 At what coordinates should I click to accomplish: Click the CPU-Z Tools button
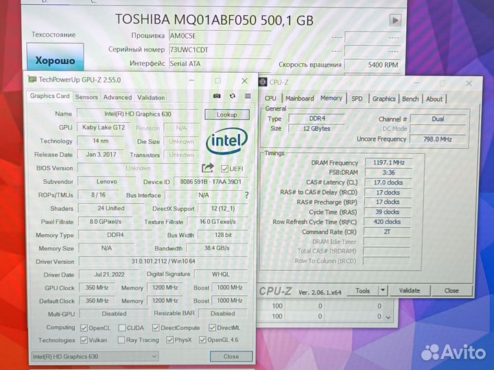[x=363, y=290]
